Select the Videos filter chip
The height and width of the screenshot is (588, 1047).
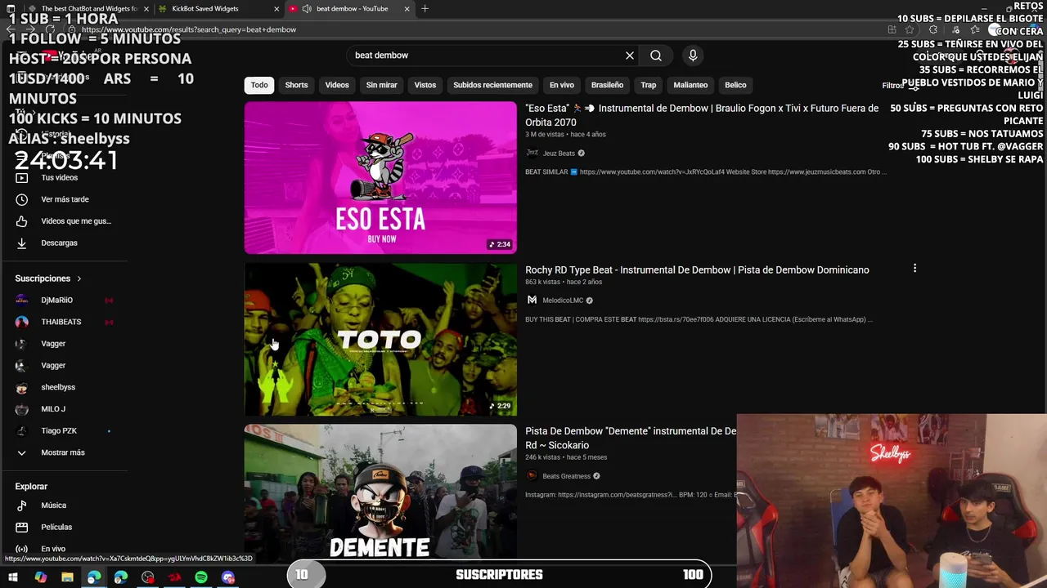[x=337, y=85]
